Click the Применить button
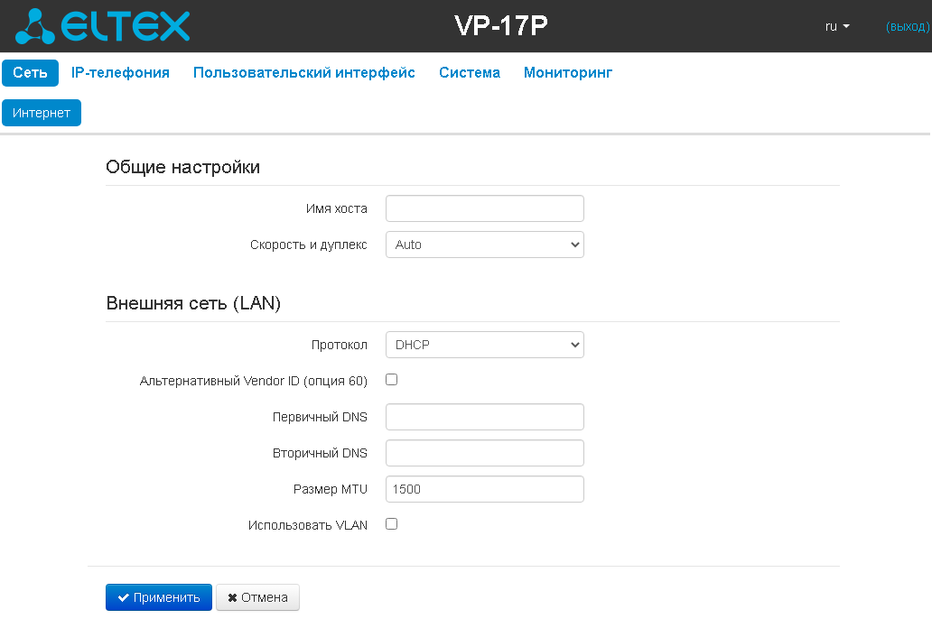The width and height of the screenshot is (932, 628). (159, 597)
